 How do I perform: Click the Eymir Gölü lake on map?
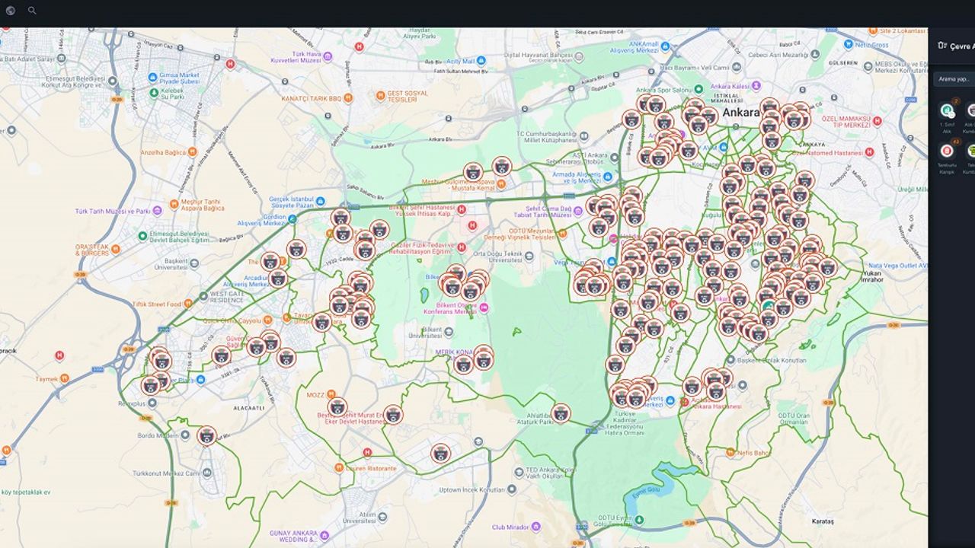click(647, 489)
